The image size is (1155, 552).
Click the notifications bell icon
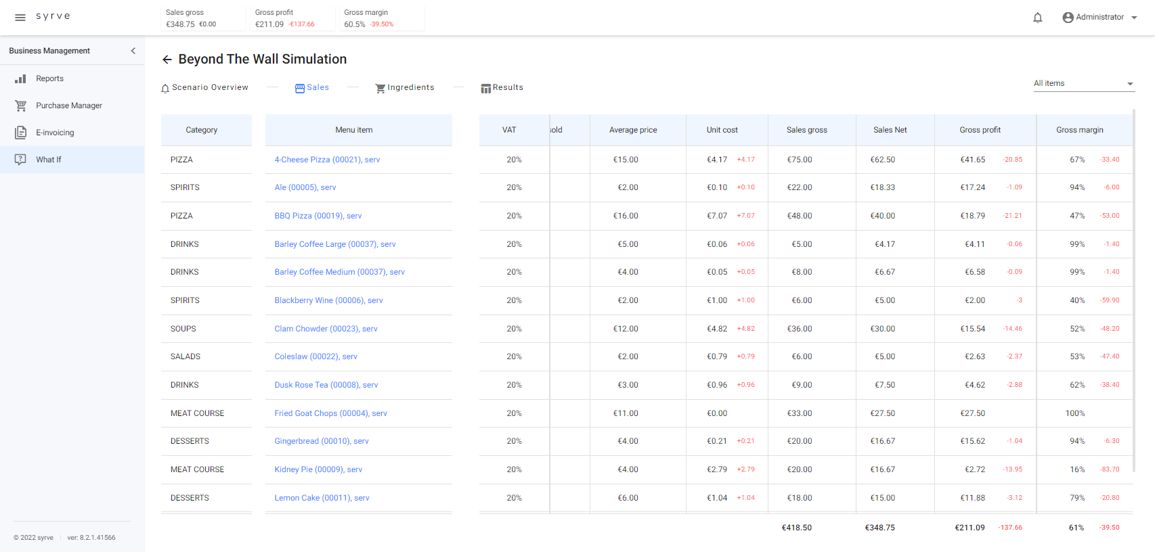[1037, 18]
